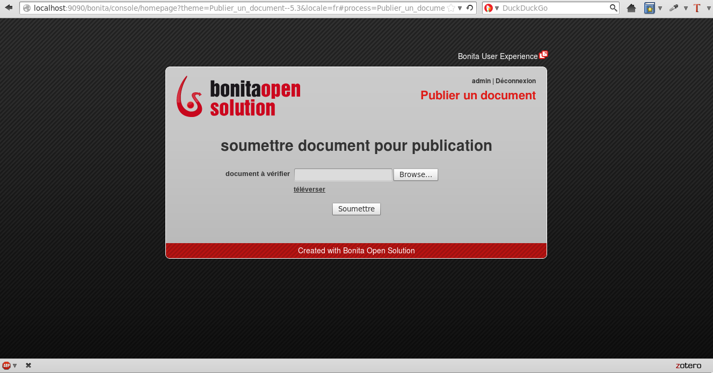Expand the bookmarks button dropdown arrow
713x373 pixels.
click(660, 8)
